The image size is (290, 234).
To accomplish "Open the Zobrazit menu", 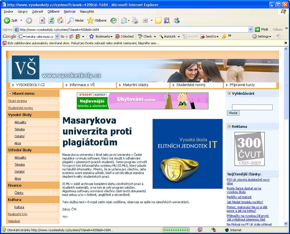I will click(x=37, y=11).
